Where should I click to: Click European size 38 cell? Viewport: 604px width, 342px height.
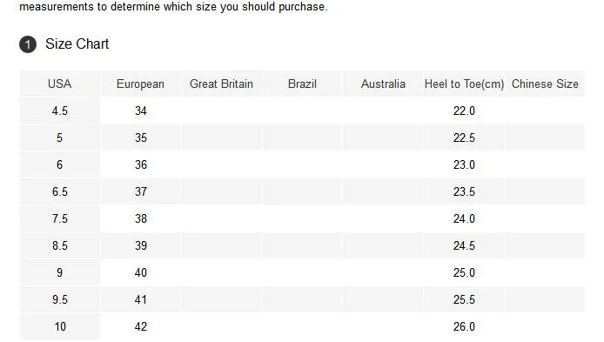click(141, 218)
